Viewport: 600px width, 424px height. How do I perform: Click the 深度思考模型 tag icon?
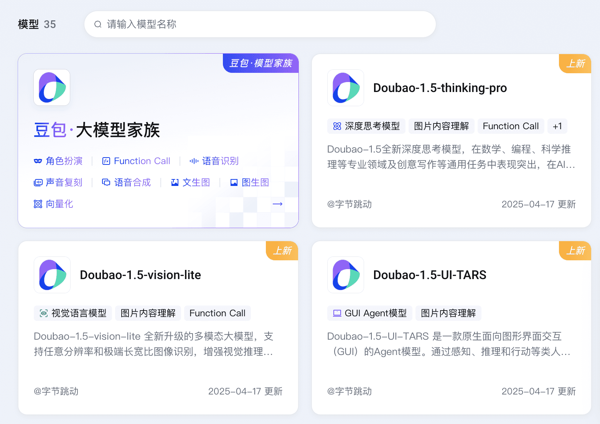pos(337,126)
